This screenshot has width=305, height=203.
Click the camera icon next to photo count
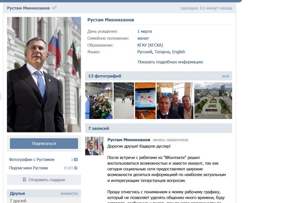pyautogui.click(x=76, y=160)
